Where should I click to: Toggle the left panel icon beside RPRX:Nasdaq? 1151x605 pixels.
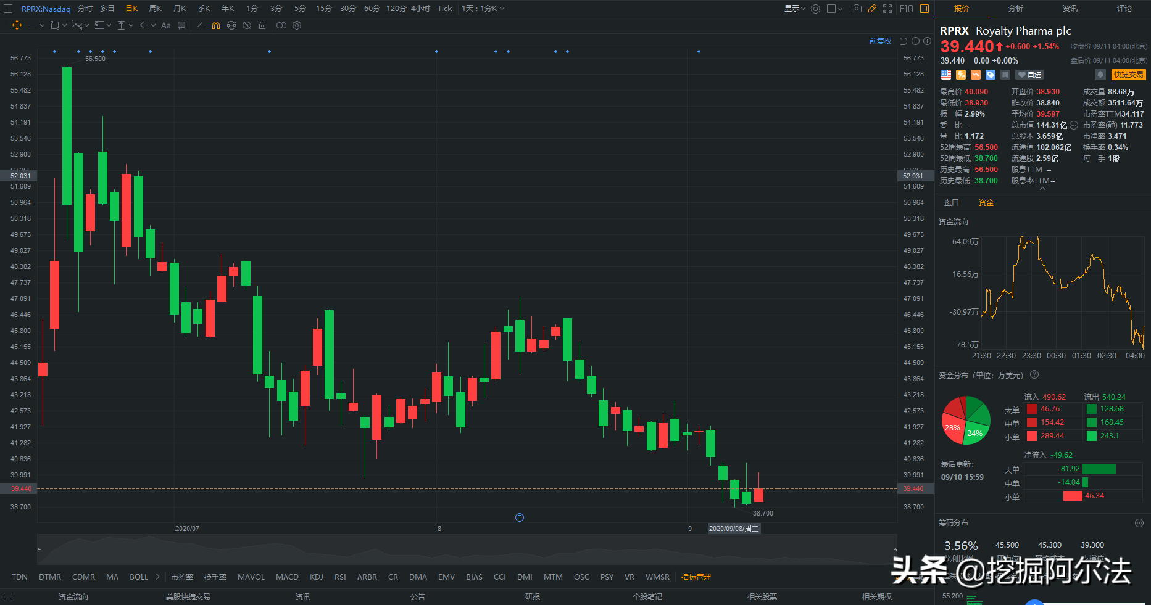point(8,9)
